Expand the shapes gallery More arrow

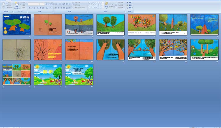103,8
